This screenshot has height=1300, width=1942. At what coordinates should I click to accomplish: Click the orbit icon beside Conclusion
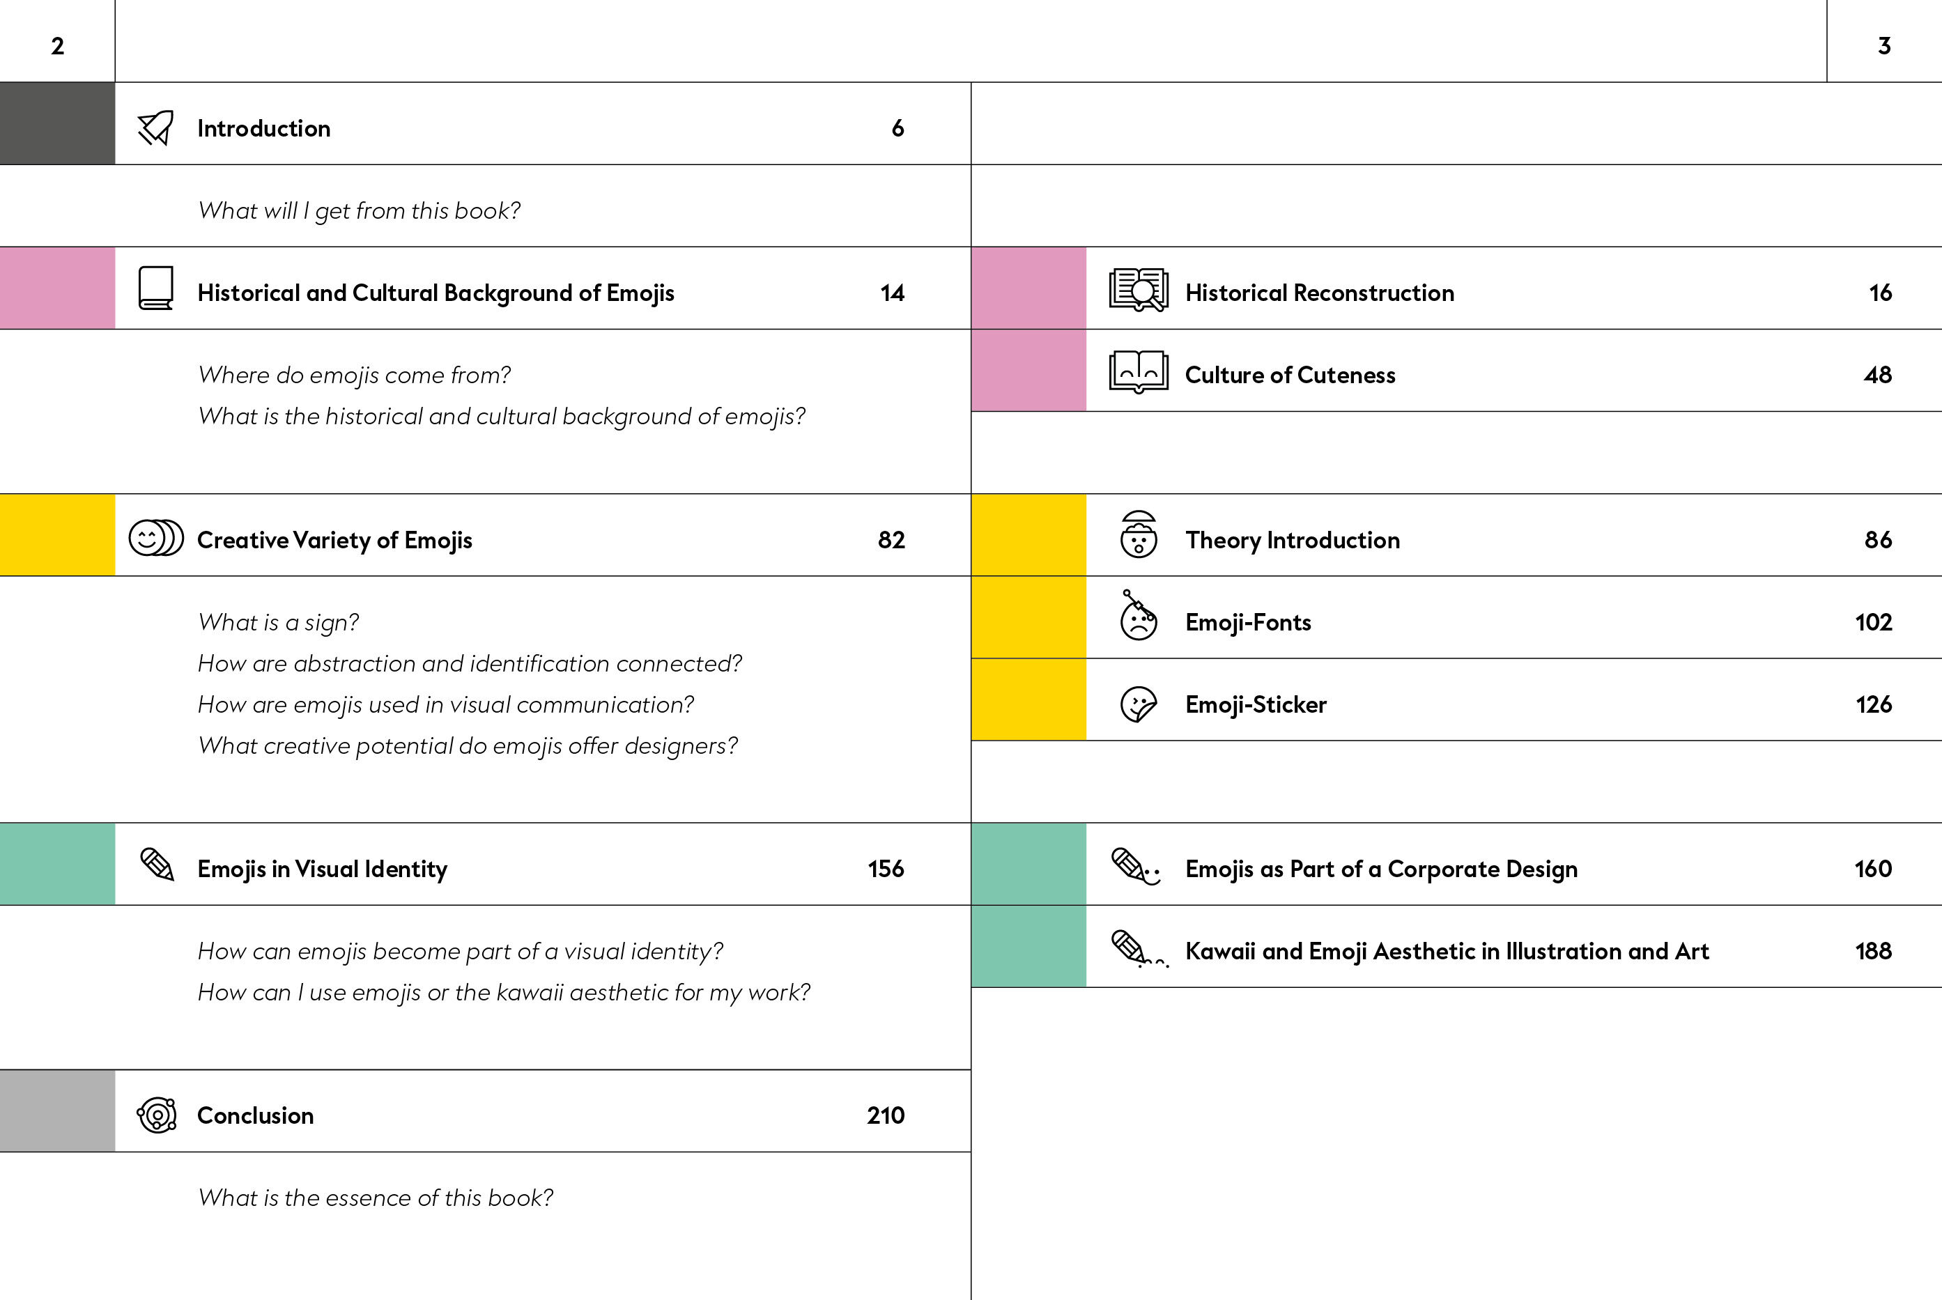[157, 1114]
